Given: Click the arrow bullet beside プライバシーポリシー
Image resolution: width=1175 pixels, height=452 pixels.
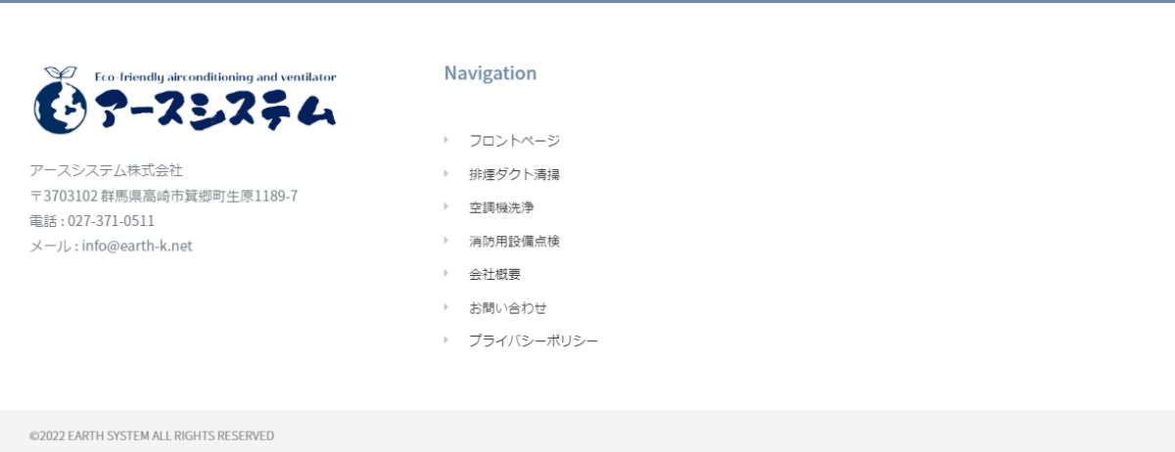Looking at the screenshot, I should point(446,339).
